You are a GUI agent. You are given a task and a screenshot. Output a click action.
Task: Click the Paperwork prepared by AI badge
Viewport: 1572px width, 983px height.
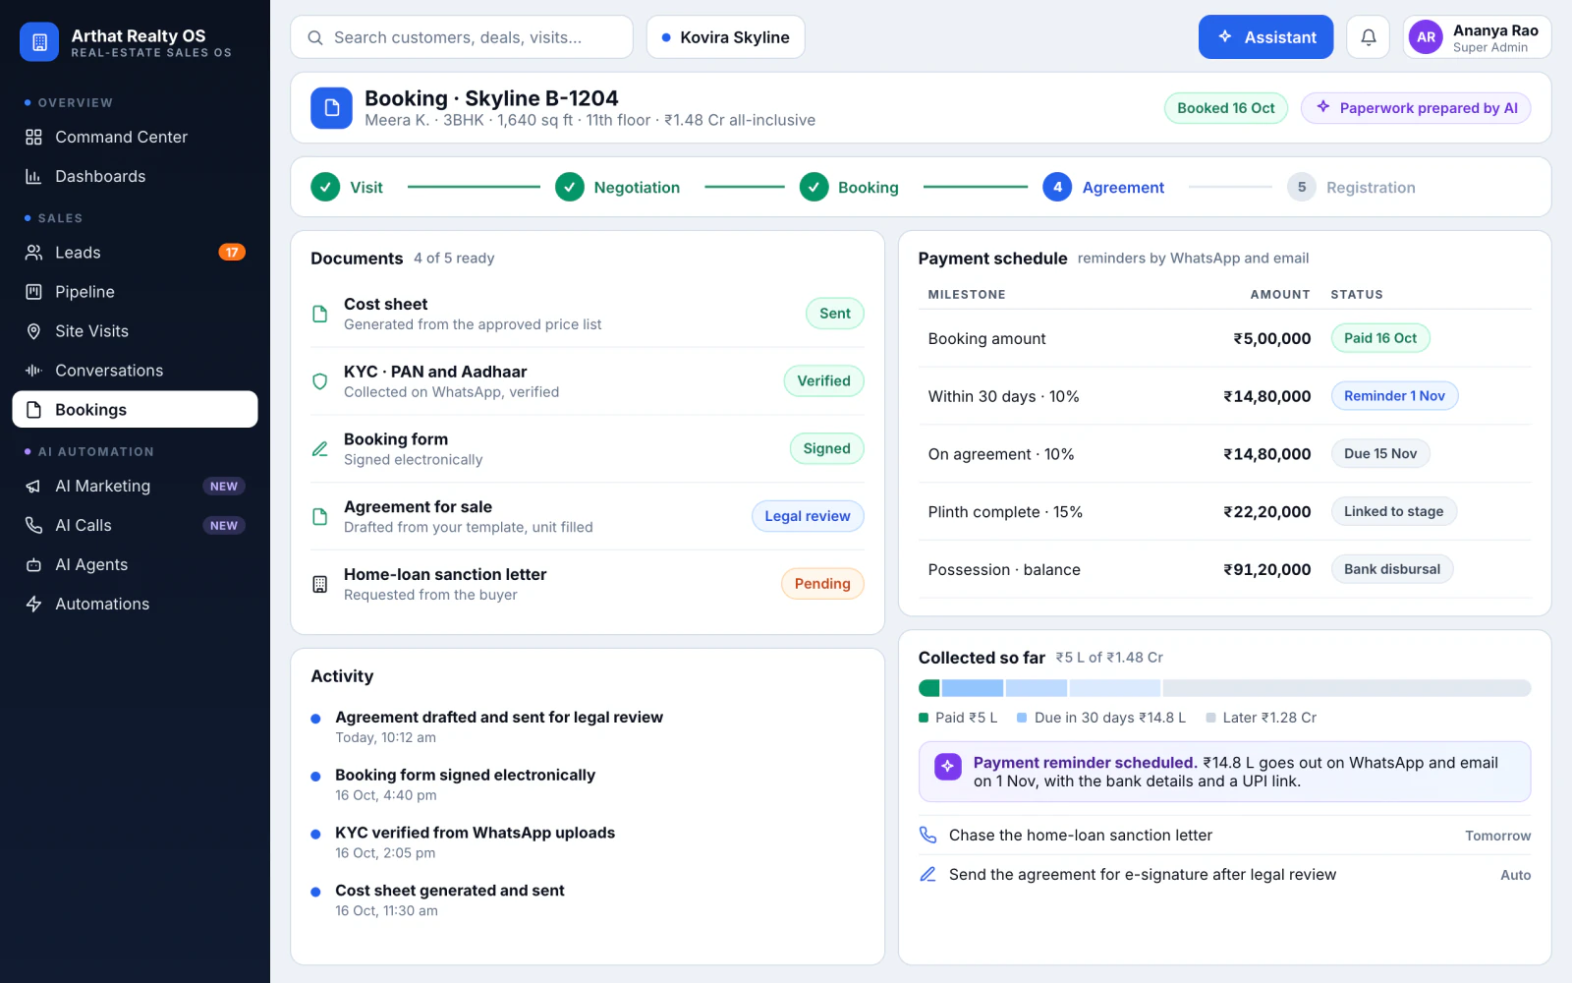point(1416,108)
